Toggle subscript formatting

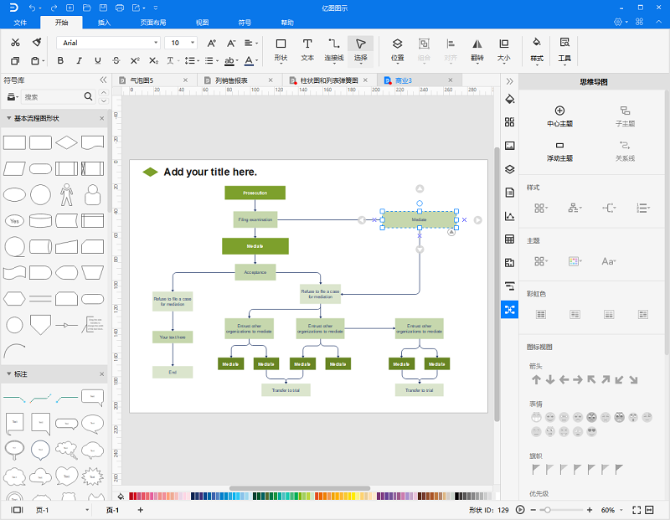click(x=154, y=60)
